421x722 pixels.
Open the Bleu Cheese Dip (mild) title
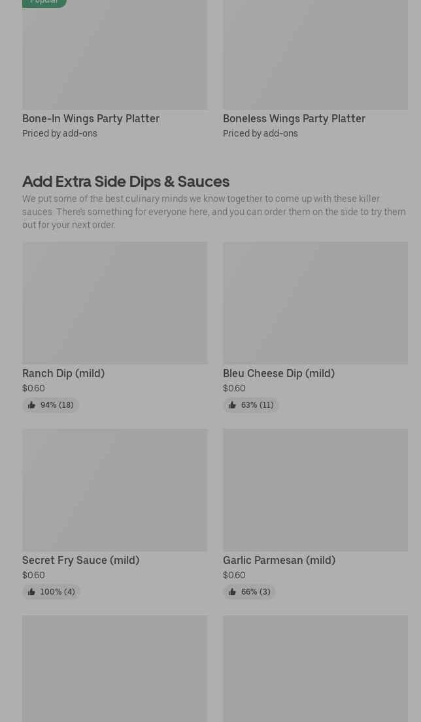click(278, 373)
